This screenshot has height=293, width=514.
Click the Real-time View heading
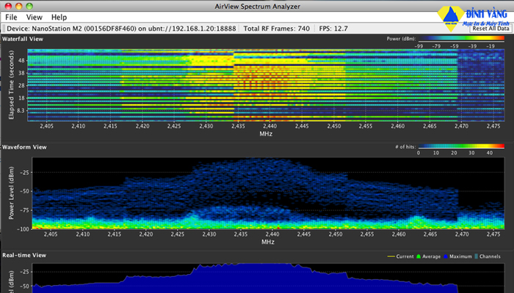click(x=24, y=255)
